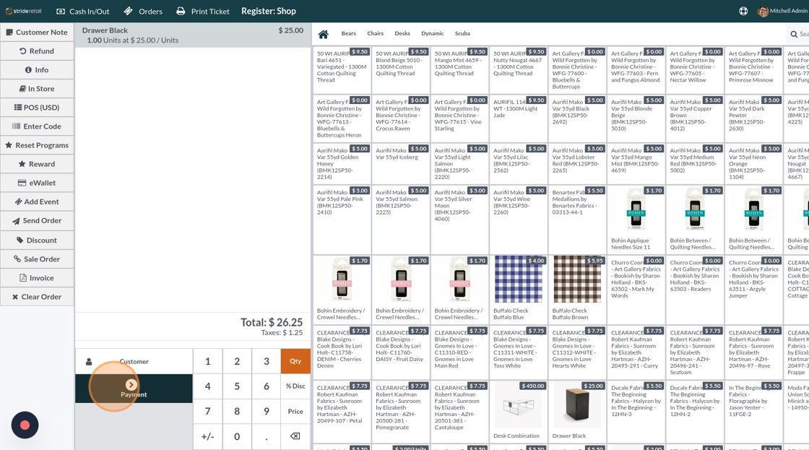Tap the decimal point key
This screenshot has width=809, height=450.
(267, 436)
